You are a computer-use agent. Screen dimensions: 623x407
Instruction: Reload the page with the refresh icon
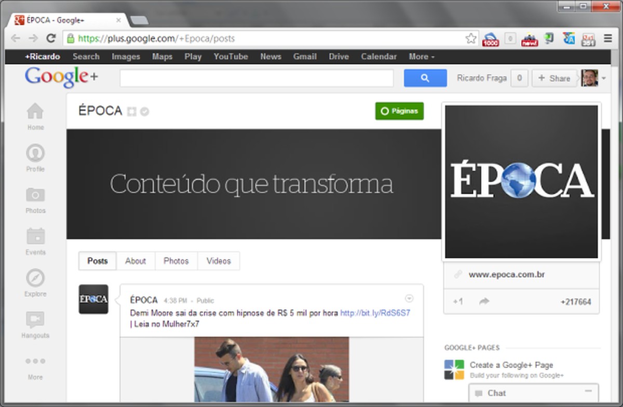click(x=51, y=38)
